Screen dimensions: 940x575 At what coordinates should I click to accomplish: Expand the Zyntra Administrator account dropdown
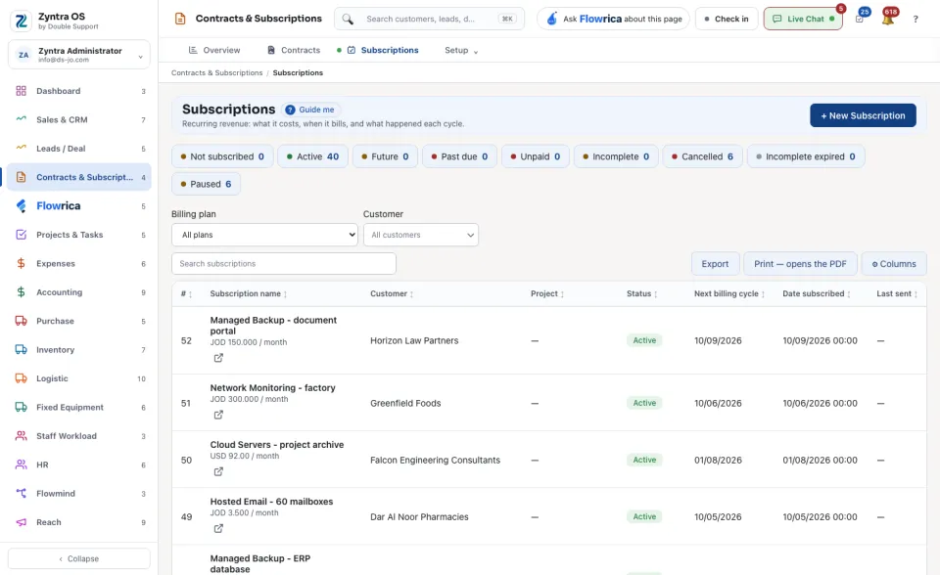(x=79, y=55)
